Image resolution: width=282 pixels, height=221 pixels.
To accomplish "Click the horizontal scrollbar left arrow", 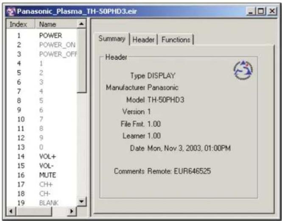I will click(11, 211).
